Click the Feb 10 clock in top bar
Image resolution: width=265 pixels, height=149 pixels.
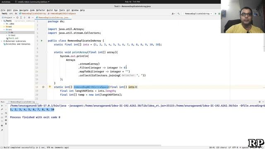pyautogui.click(x=132, y=2)
